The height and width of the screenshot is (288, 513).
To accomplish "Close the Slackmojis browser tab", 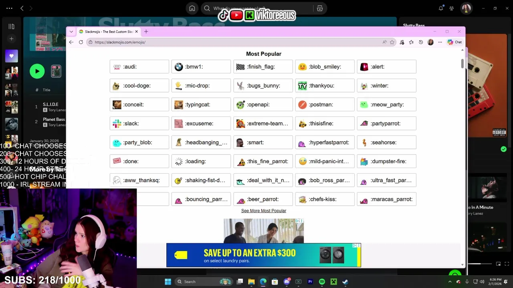I will (136, 32).
